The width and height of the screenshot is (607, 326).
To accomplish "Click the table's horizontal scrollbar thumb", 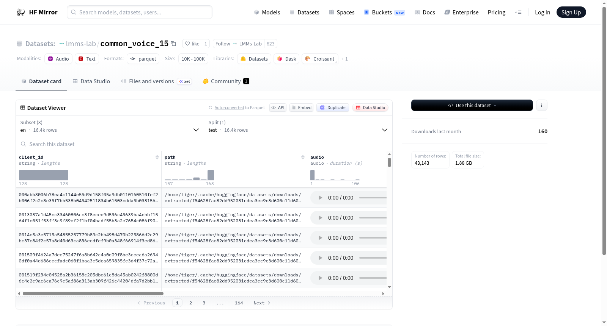I will tap(93, 293).
